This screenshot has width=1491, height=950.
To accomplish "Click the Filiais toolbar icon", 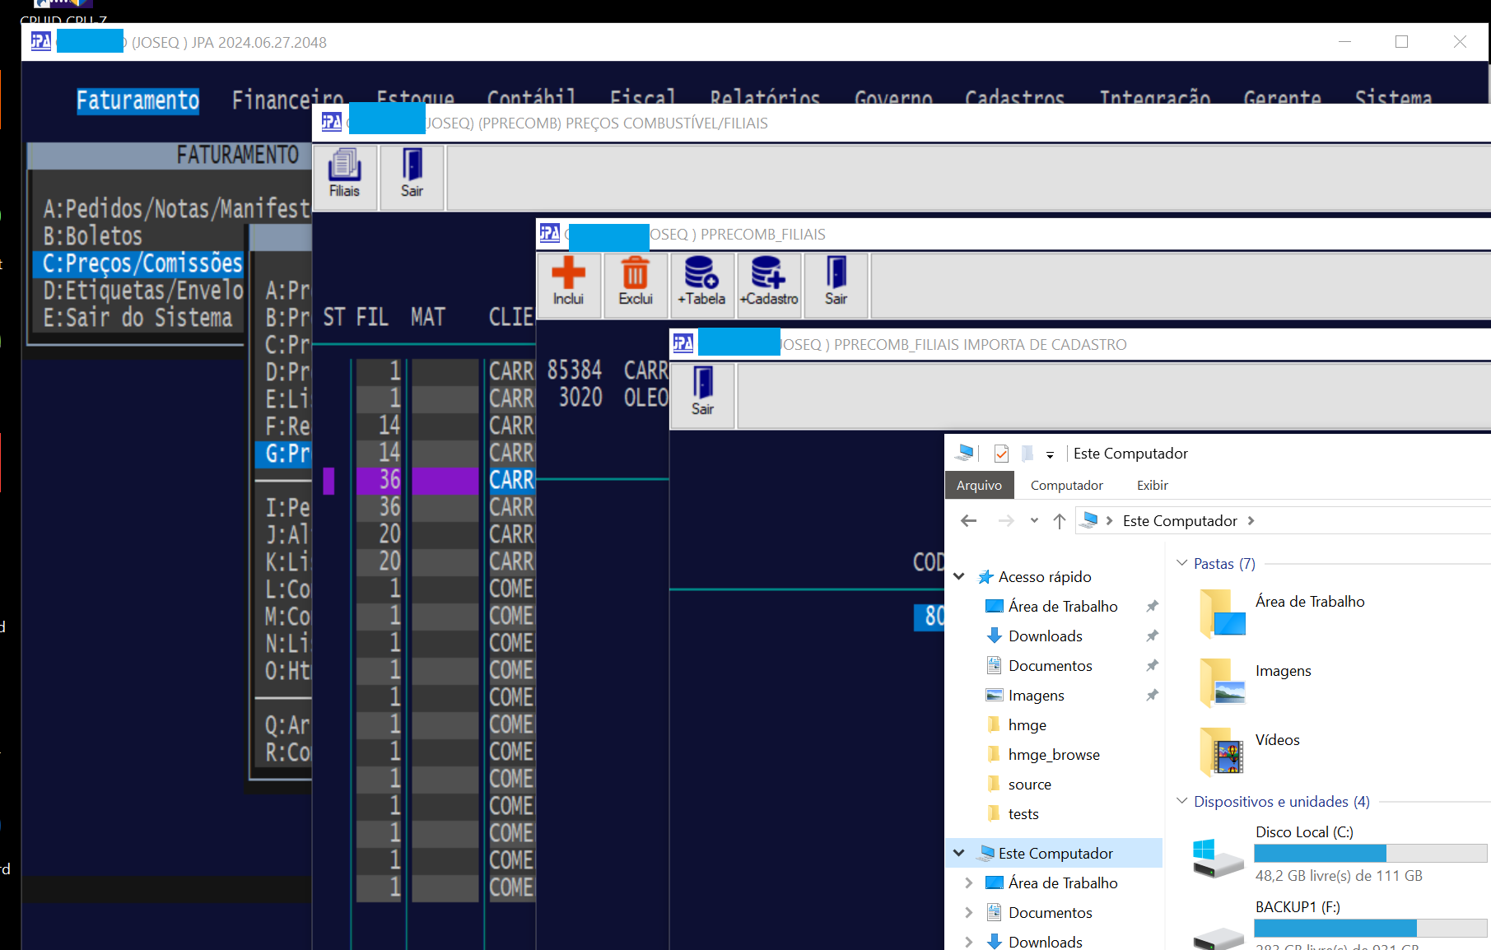I will tap(344, 175).
